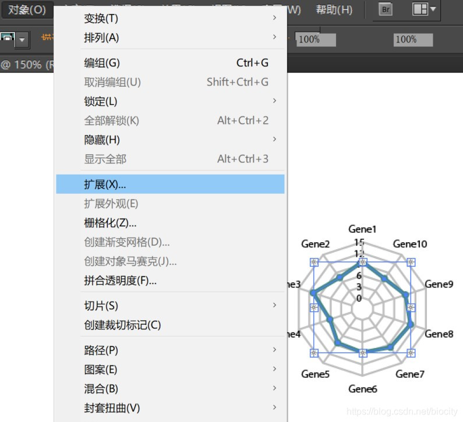The height and width of the screenshot is (422, 463).
Task: Open the 排列(A) submenu
Action: (171, 37)
